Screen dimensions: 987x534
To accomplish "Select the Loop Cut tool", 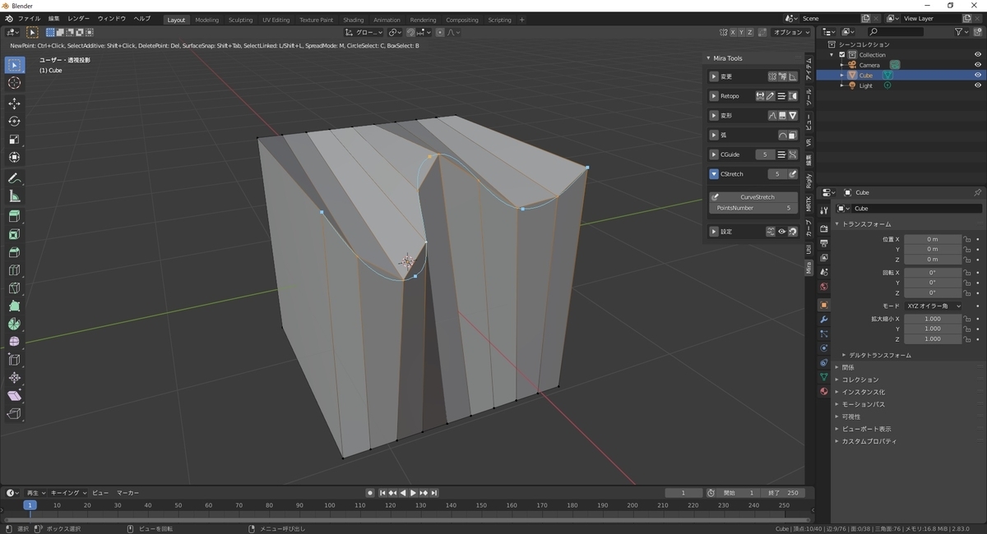I will [14, 270].
